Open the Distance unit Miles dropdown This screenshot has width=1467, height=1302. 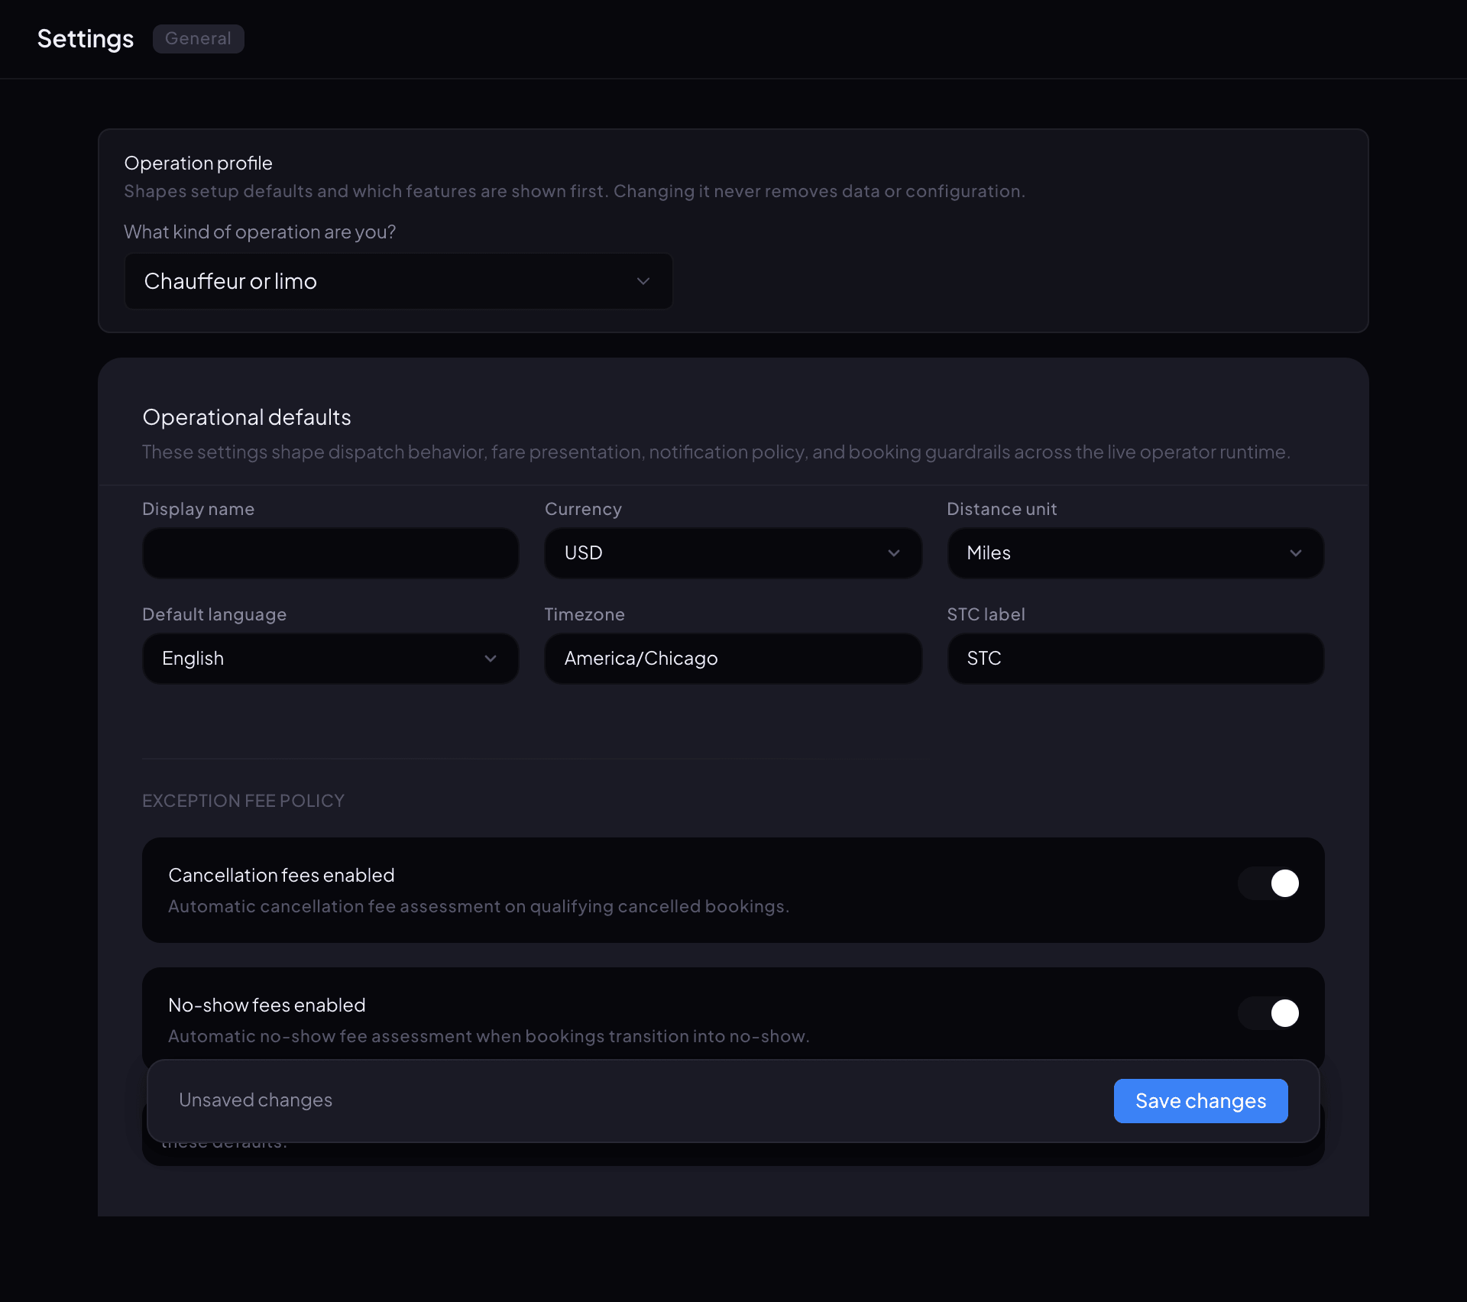(x=1135, y=552)
